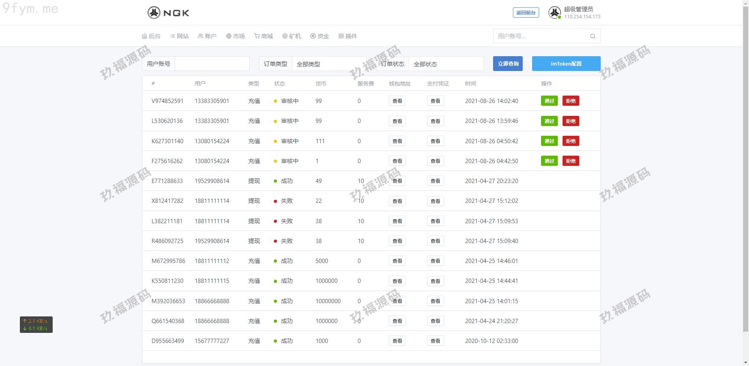Expand the 订单类型 dropdown
The width and height of the screenshot is (749, 366).
click(x=328, y=64)
